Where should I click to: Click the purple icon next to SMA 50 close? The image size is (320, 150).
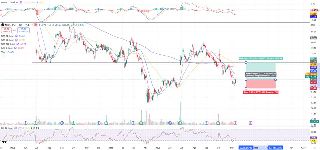[17, 40]
